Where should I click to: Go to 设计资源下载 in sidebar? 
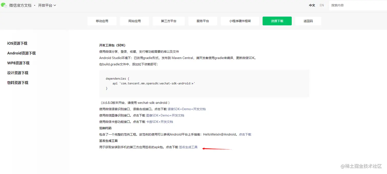tap(18, 73)
